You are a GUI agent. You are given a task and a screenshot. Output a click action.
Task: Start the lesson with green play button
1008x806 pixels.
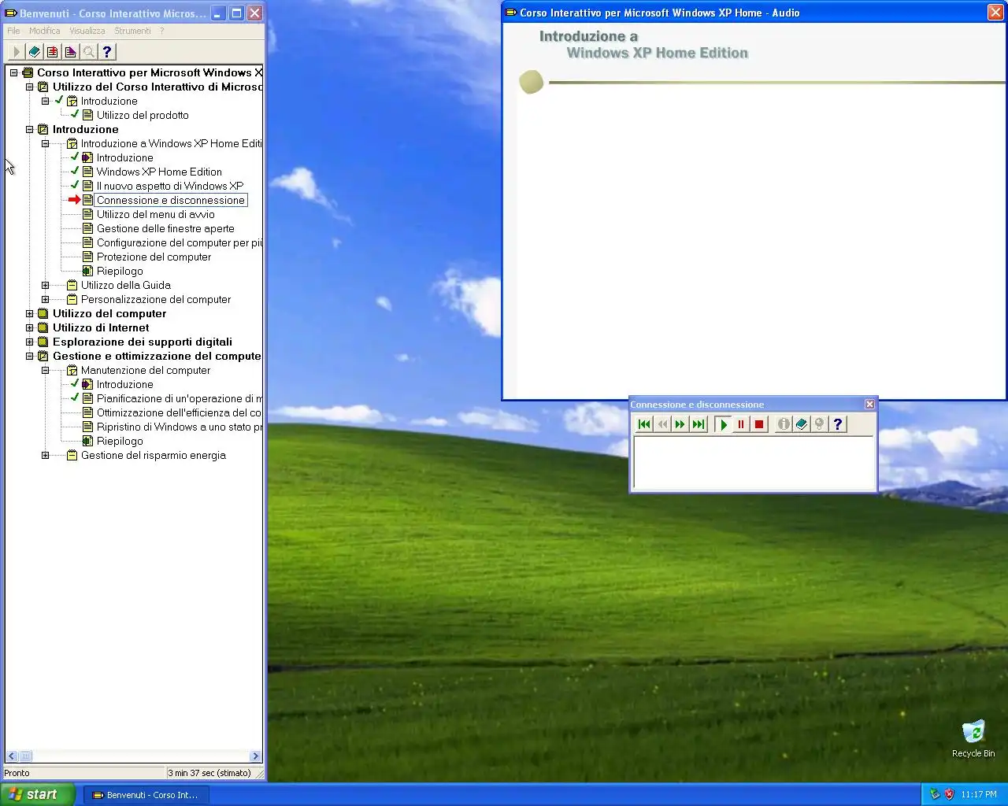pyautogui.click(x=723, y=424)
